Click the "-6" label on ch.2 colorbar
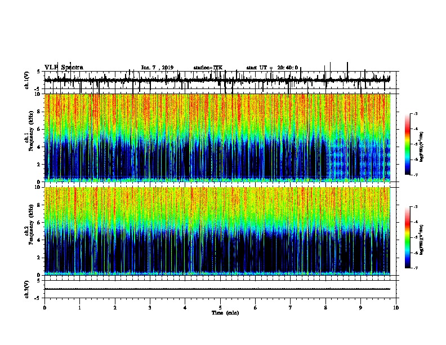Image resolution: width=446 pixels, height=345 pixels. pyautogui.click(x=416, y=253)
